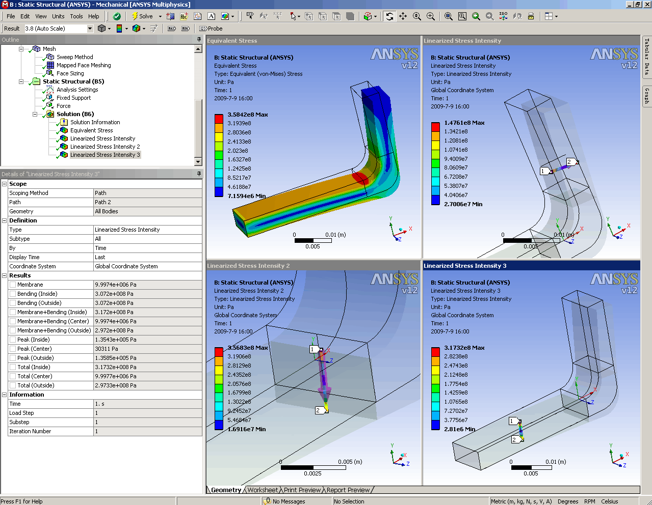Activate the Rotate view tool
652x505 pixels.
[389, 16]
